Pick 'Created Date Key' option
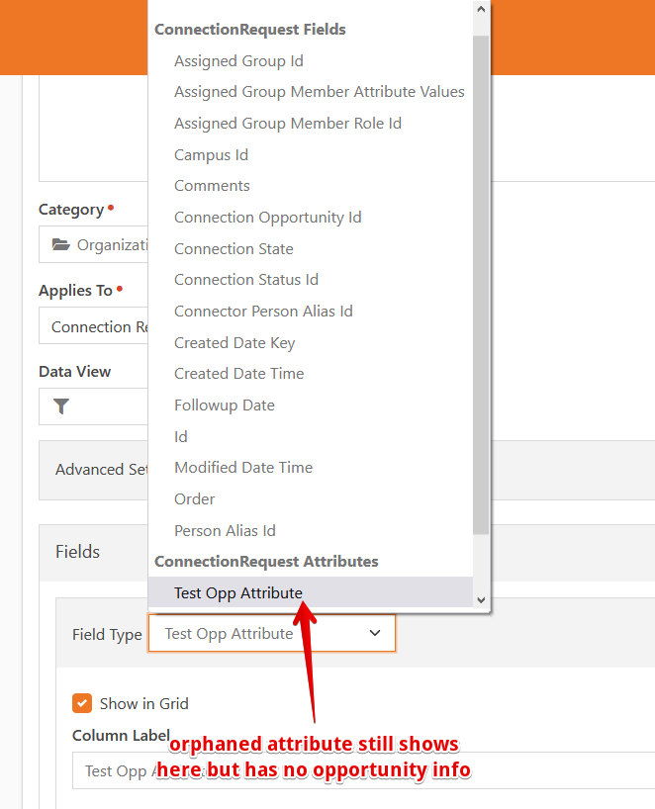655x809 pixels. (x=311, y=342)
